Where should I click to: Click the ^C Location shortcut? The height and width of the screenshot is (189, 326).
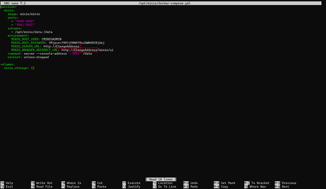163,183
